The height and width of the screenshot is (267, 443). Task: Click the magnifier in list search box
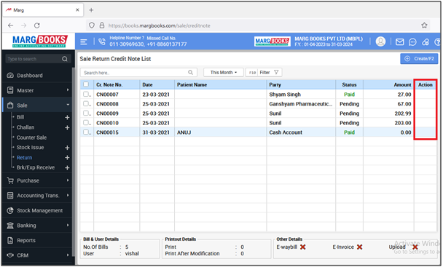pos(191,73)
